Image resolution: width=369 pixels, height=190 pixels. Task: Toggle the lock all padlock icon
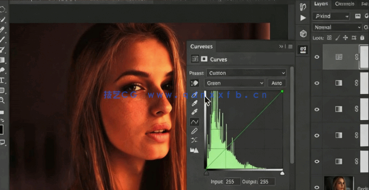(362, 37)
